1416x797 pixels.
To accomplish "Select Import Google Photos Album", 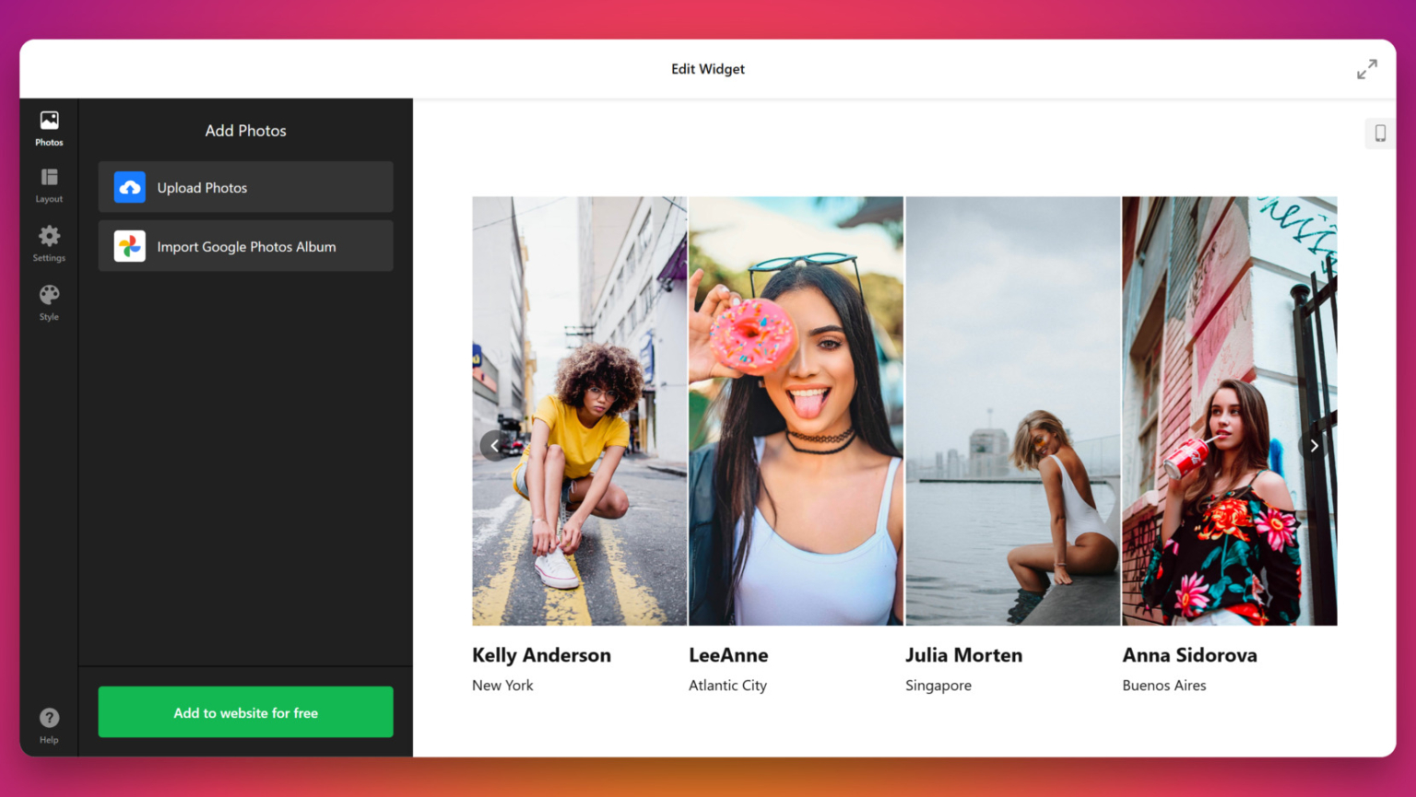I will coord(245,246).
